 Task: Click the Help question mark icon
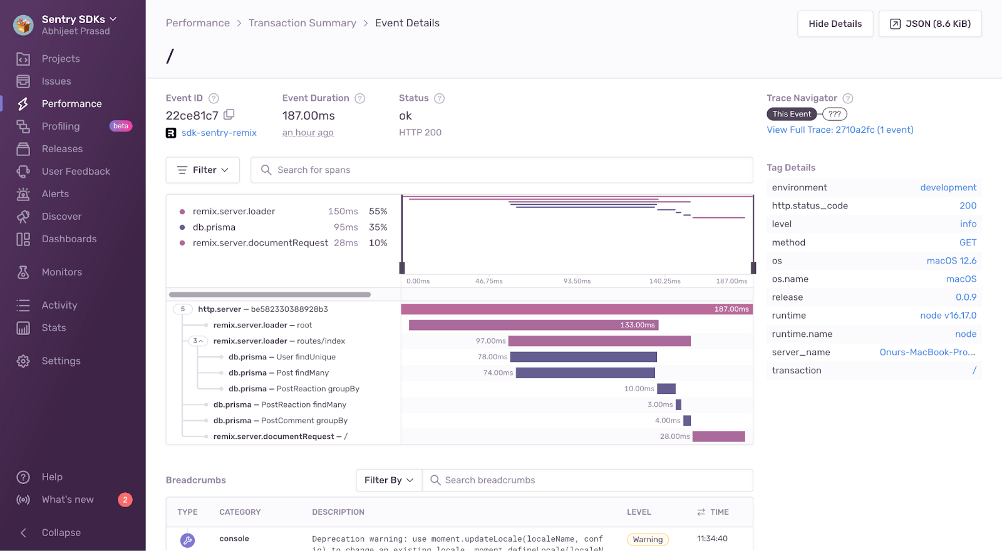click(x=23, y=477)
